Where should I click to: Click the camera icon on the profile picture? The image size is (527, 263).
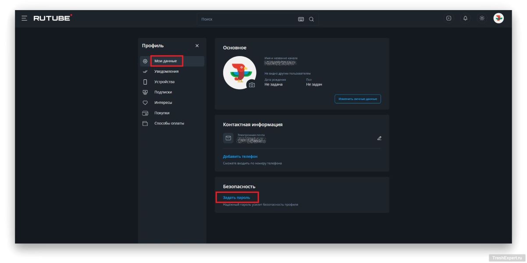pyautogui.click(x=252, y=85)
